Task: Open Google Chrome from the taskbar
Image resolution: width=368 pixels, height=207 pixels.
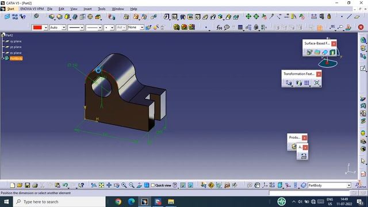Action: pyautogui.click(x=118, y=202)
